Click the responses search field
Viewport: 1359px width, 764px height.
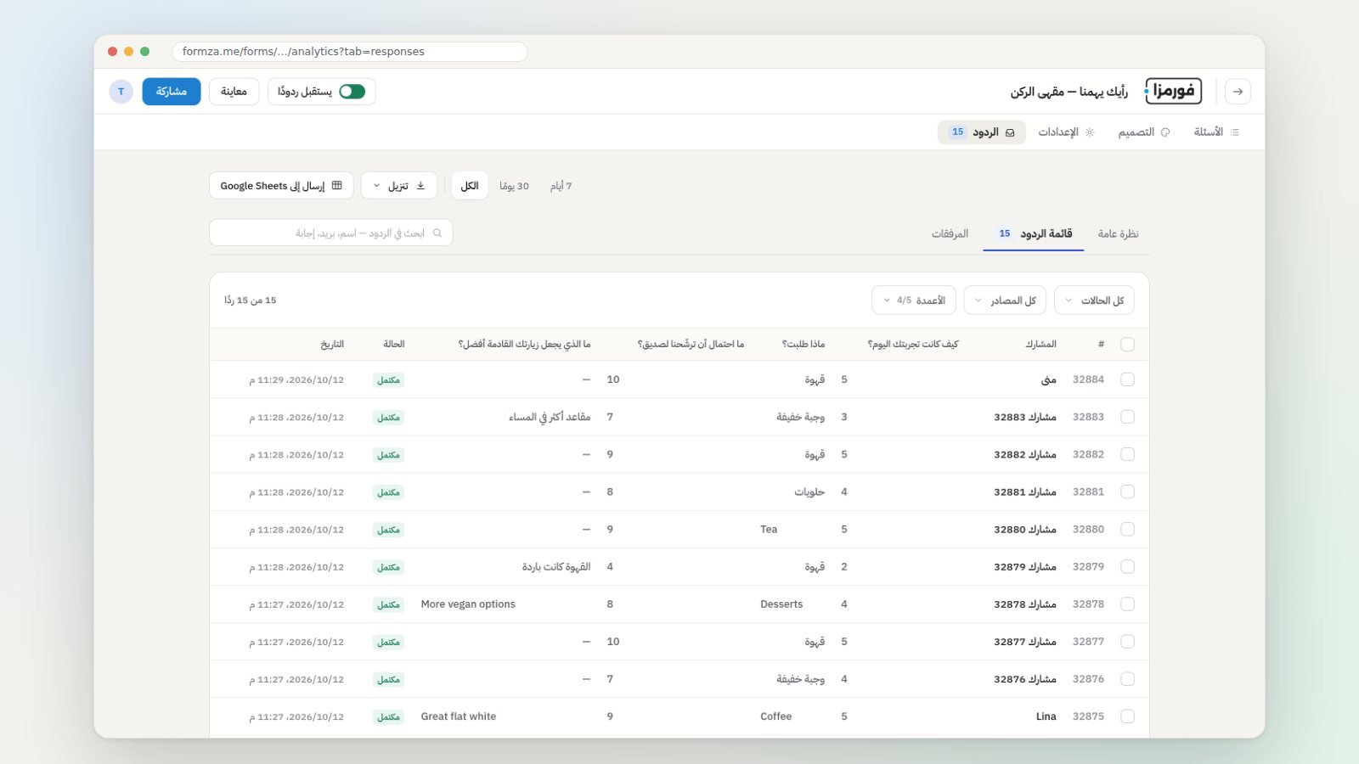coord(331,233)
